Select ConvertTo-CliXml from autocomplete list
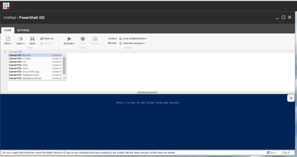The image size is (297, 157). point(35,58)
